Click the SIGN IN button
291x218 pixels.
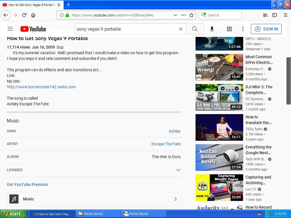click(266, 29)
